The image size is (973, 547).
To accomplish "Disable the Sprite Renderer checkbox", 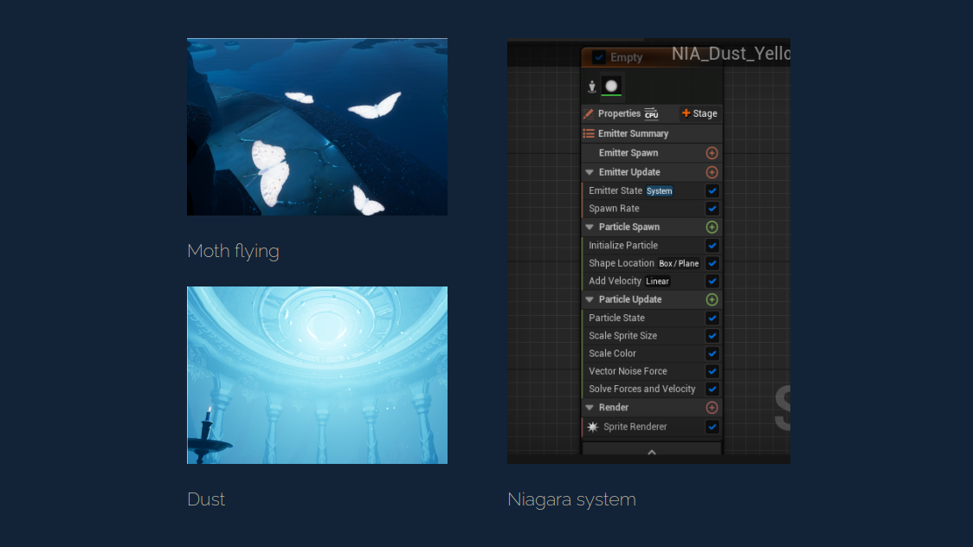I will click(x=712, y=427).
